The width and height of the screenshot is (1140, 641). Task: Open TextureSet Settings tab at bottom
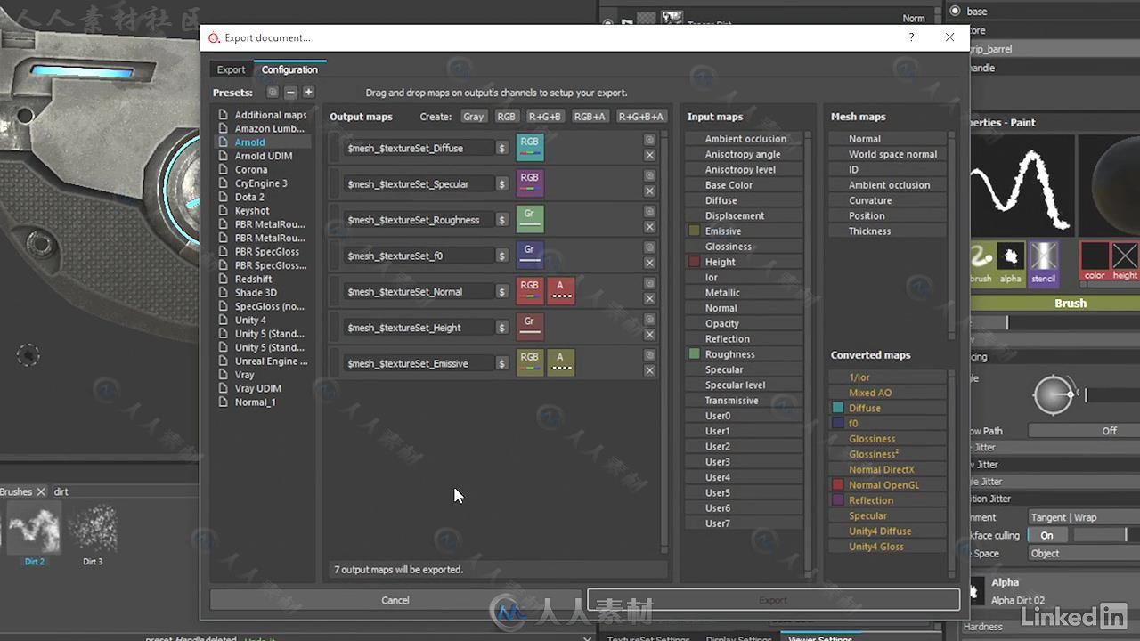[x=647, y=637]
